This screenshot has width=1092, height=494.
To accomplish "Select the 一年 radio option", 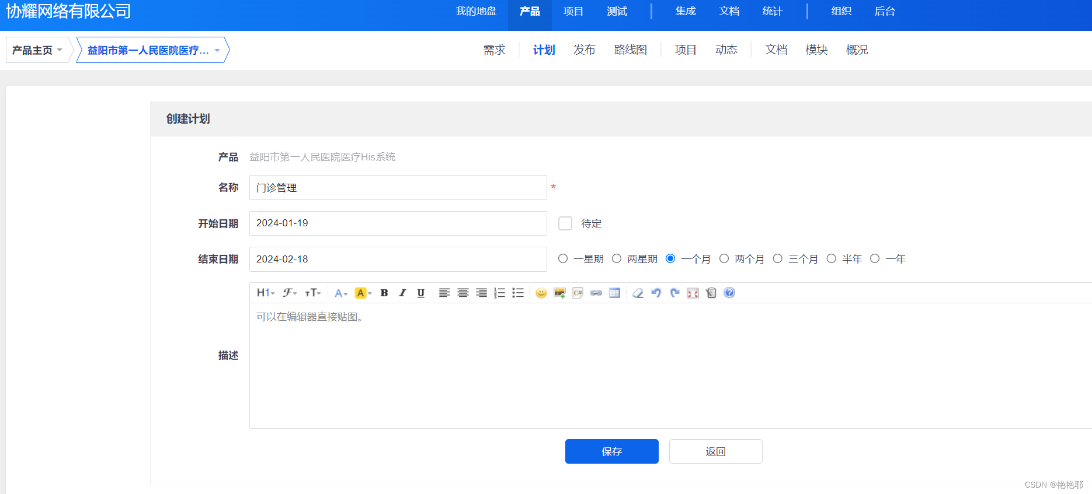I will tap(875, 258).
